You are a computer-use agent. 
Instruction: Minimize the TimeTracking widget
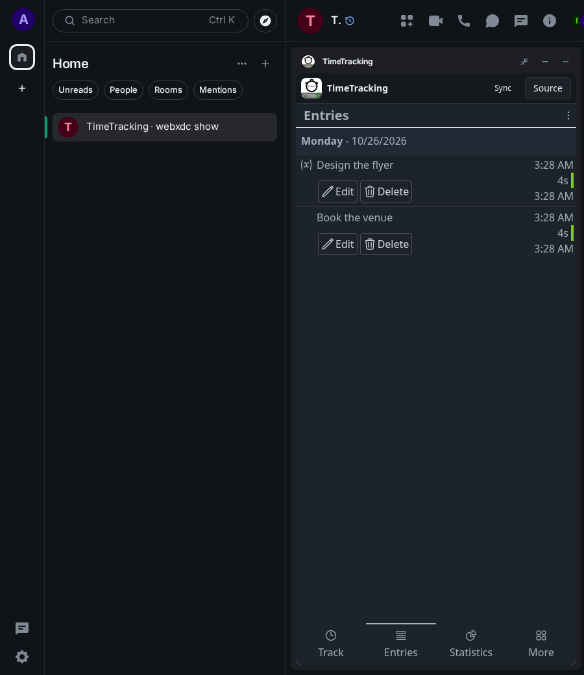(x=545, y=62)
